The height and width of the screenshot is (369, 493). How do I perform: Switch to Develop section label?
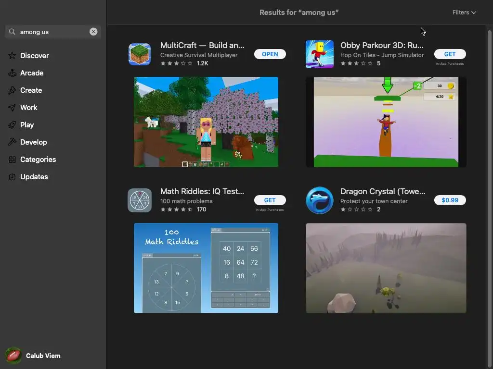tap(34, 142)
